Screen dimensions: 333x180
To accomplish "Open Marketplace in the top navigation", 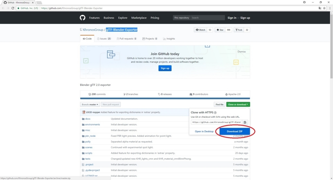I will tap(139, 18).
